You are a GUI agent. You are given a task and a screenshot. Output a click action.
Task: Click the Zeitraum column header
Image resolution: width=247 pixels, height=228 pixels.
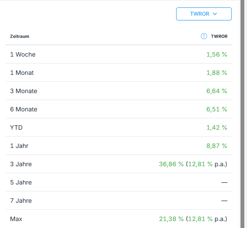point(20,37)
